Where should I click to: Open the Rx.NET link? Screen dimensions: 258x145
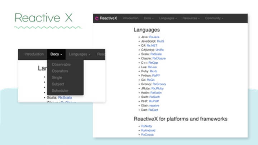click(x=152, y=45)
